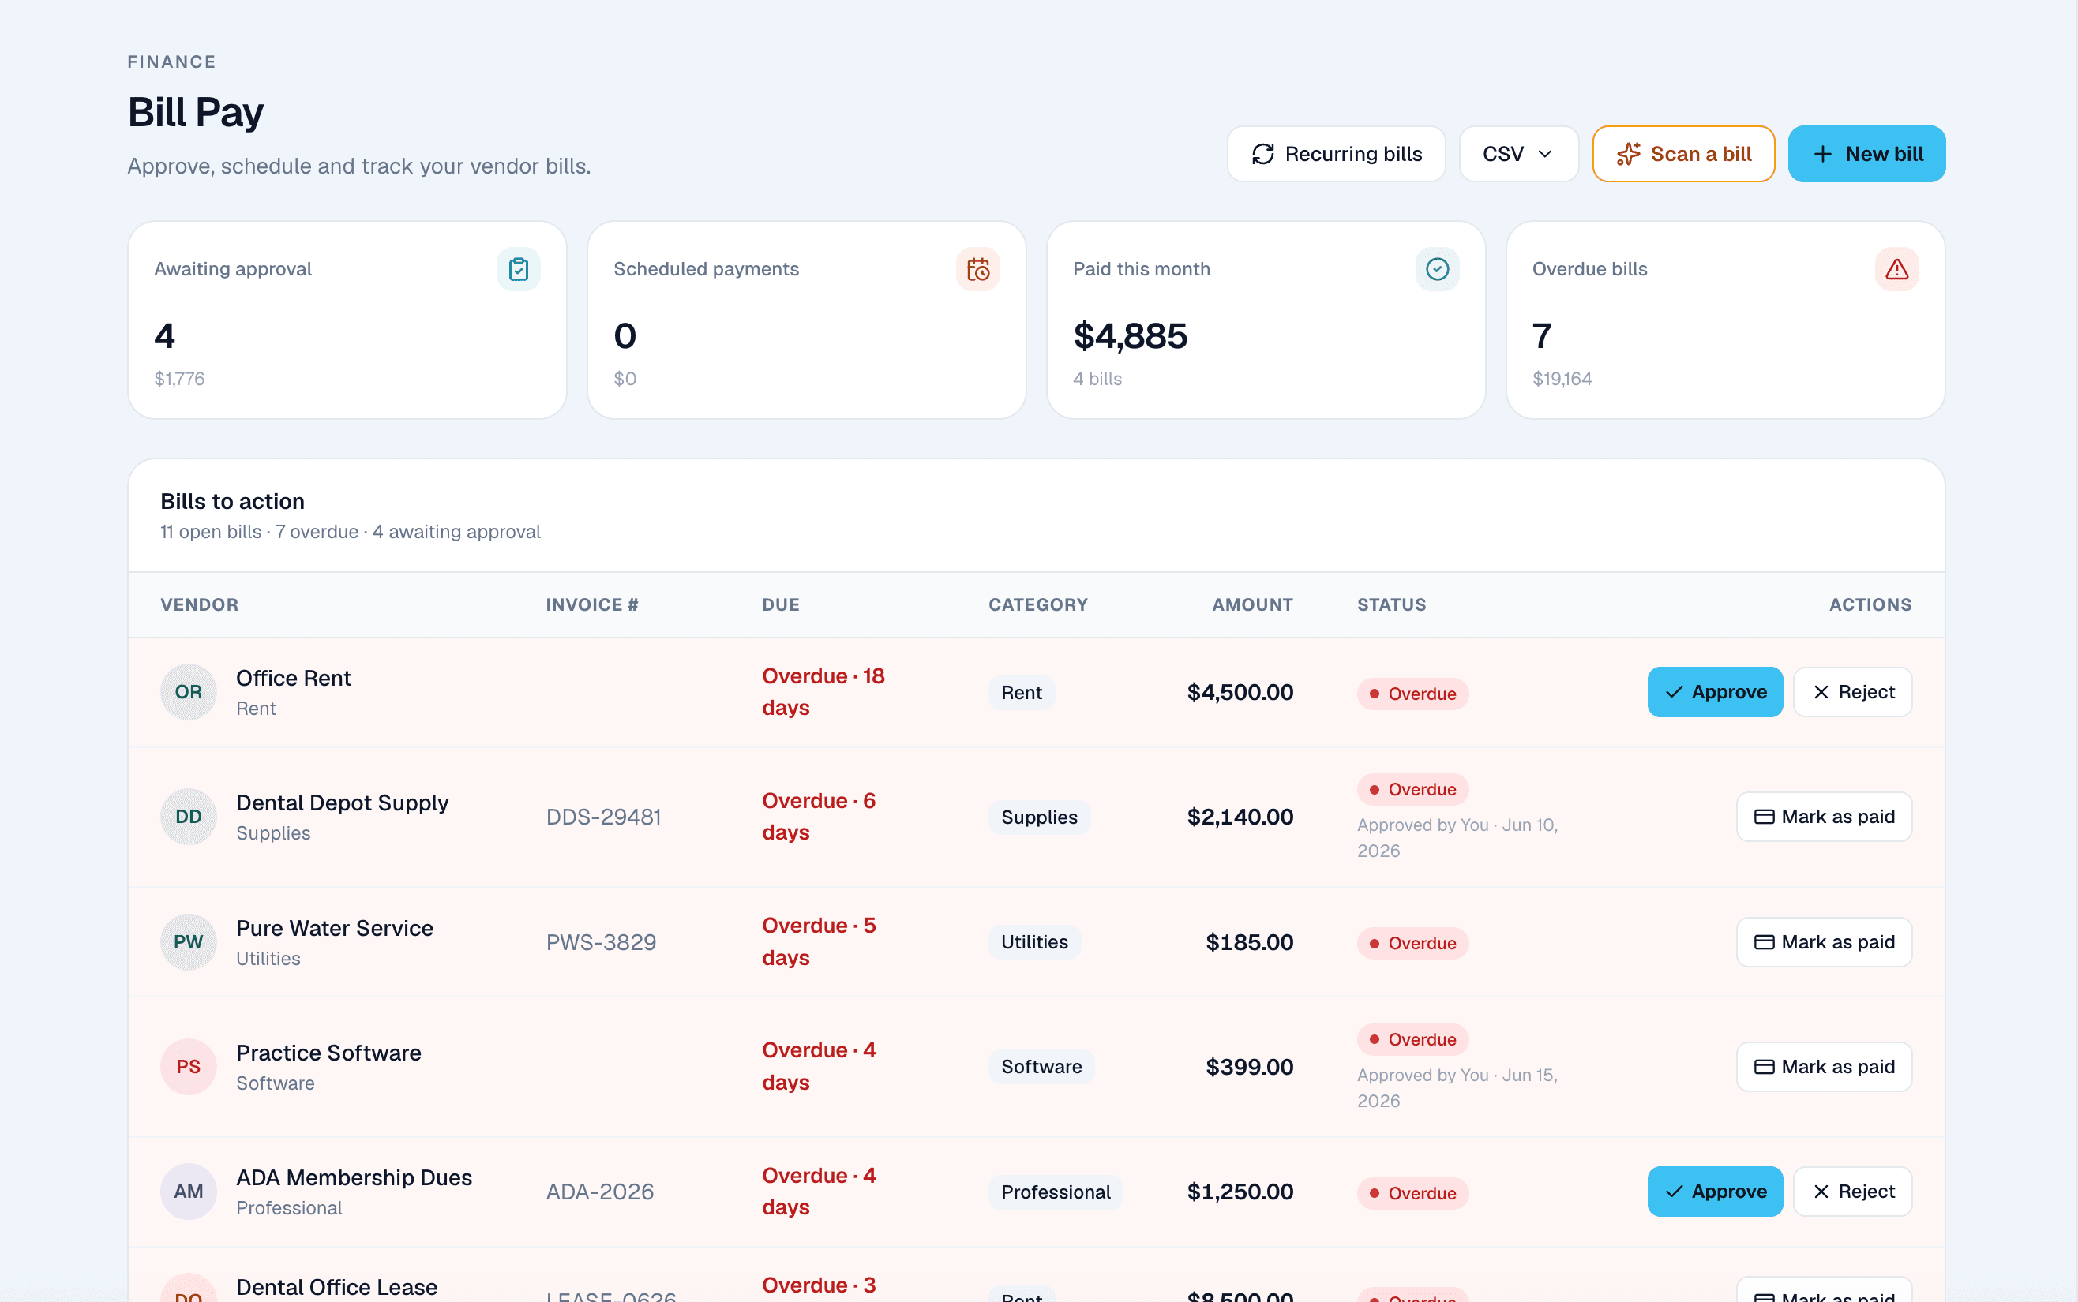This screenshot has height=1302, width=2078.
Task: Click the calendar-clock icon on Scheduled payments card
Action: (978, 270)
